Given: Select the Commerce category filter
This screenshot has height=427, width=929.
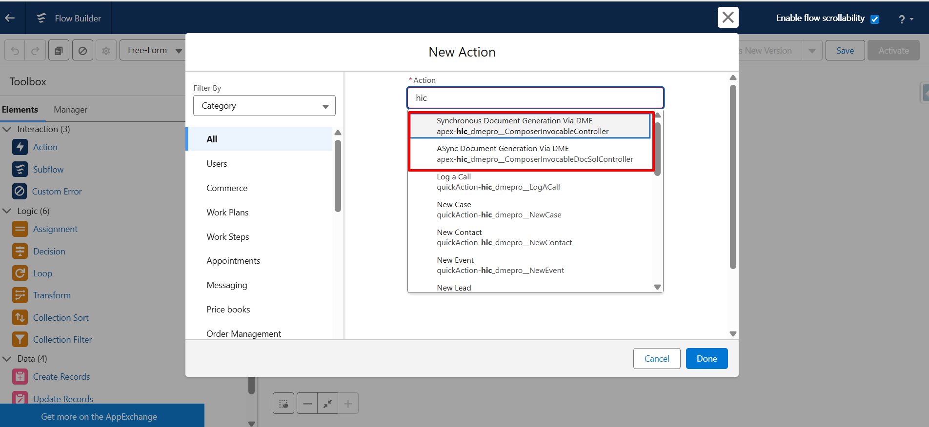Looking at the screenshot, I should coord(227,188).
